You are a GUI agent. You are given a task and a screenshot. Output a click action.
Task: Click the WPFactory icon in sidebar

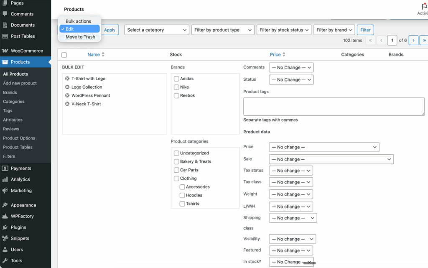click(5, 216)
